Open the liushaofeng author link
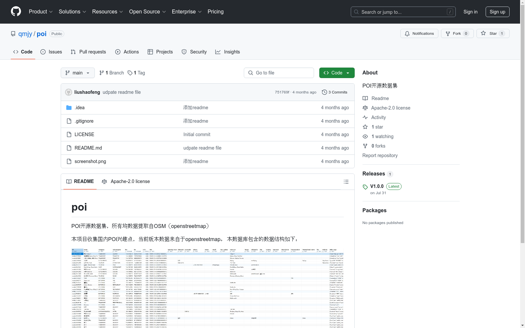The image size is (525, 328). [87, 92]
